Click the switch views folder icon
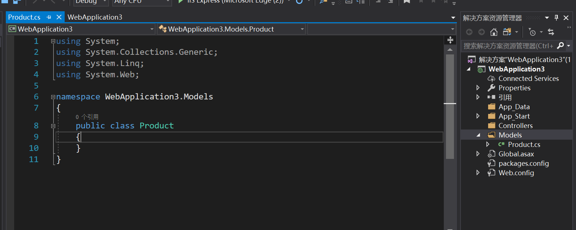This screenshot has height=230, width=576. 507,32
